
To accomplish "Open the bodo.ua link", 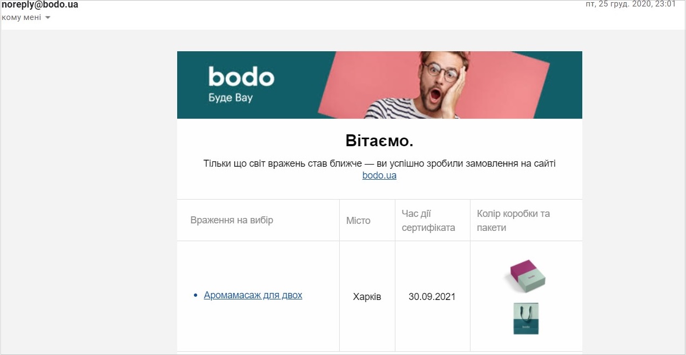I will point(379,175).
